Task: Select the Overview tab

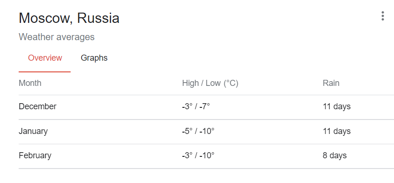Action: (45, 58)
